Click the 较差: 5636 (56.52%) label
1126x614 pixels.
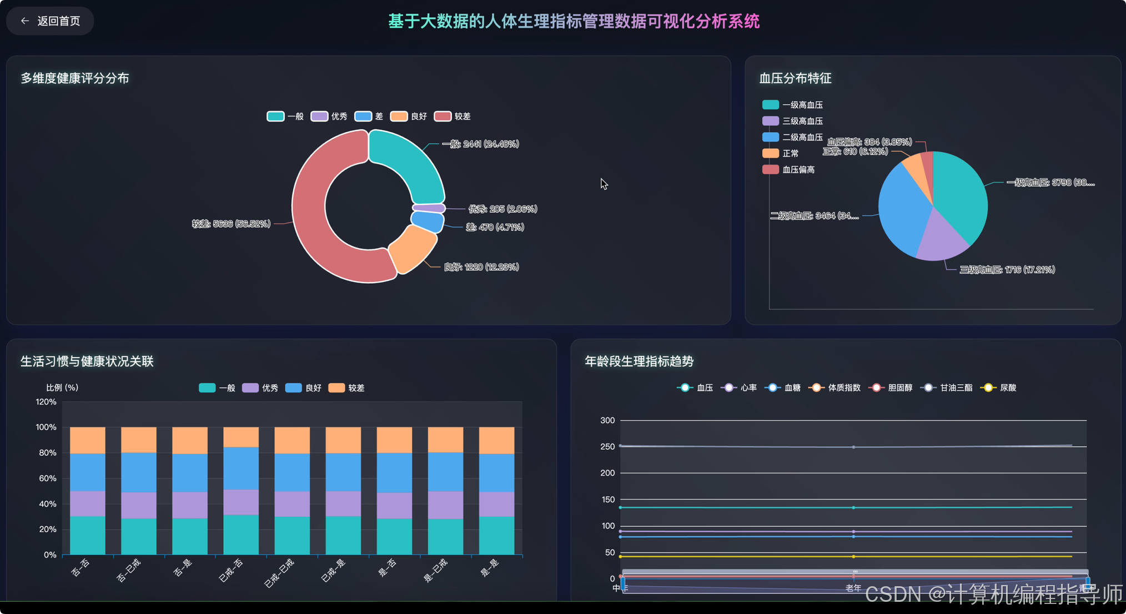coord(231,224)
